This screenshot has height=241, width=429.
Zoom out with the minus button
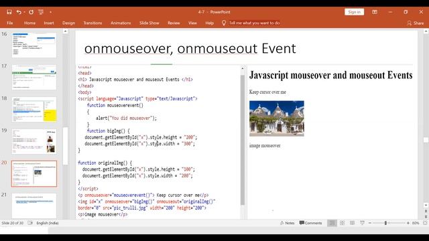coord(370,223)
